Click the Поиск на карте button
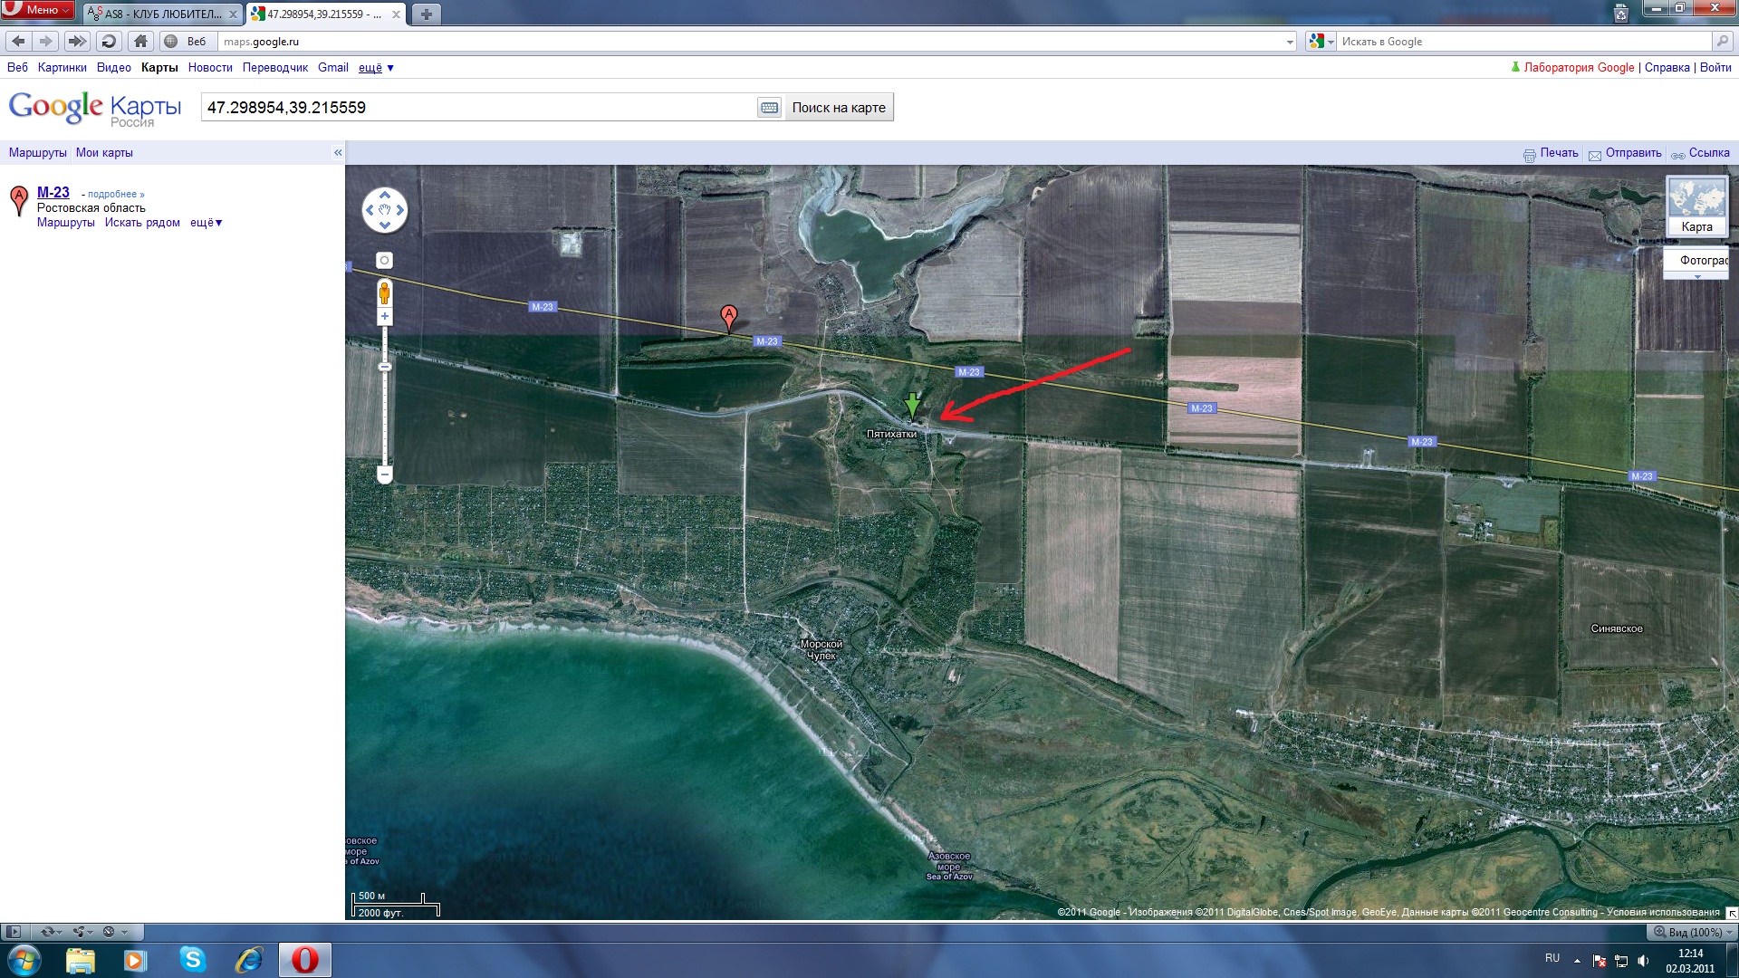The height and width of the screenshot is (978, 1739). coord(839,108)
